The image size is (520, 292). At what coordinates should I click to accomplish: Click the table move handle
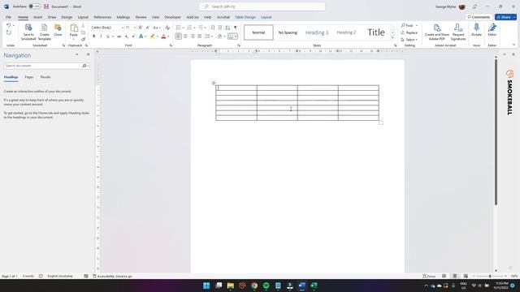point(214,83)
